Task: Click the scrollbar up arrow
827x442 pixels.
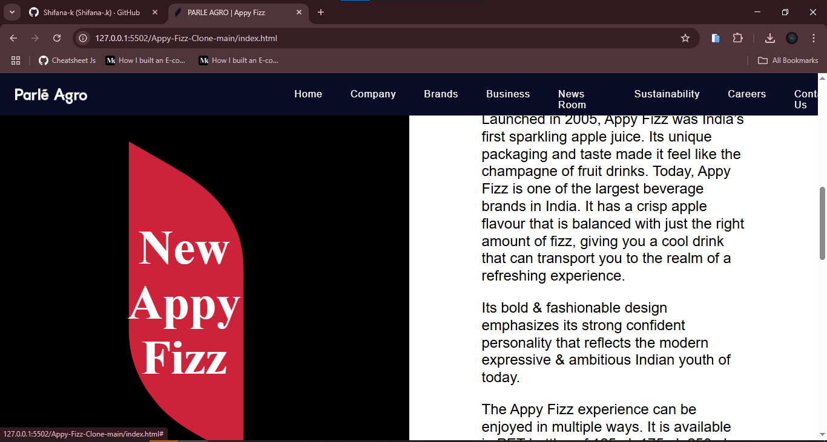Action: tap(822, 78)
